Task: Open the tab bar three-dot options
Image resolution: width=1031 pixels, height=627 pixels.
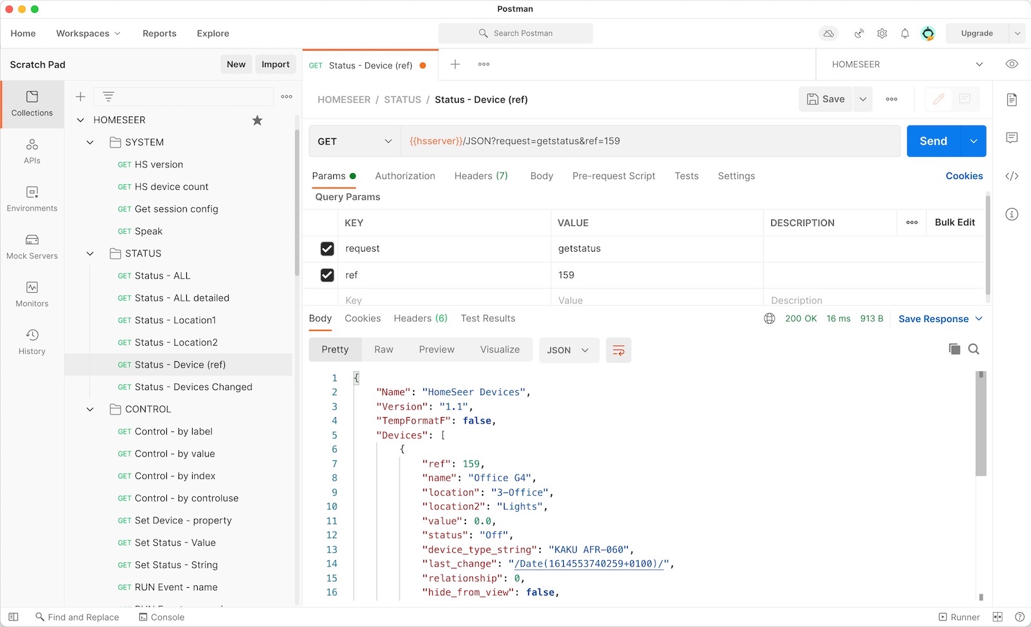Action: tap(484, 64)
